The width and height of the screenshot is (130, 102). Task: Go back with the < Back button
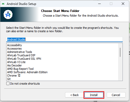[x=74, y=95]
